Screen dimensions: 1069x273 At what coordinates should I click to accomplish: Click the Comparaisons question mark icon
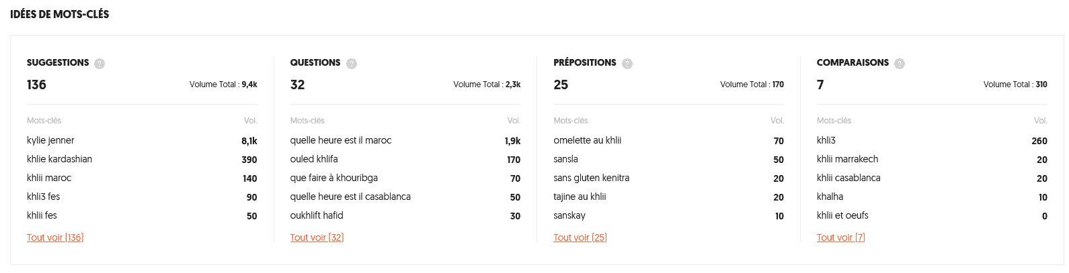[x=900, y=64]
